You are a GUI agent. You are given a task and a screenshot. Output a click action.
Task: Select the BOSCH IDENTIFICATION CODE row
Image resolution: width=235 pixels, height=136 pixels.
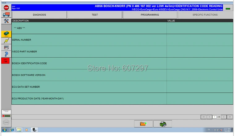click(122, 63)
